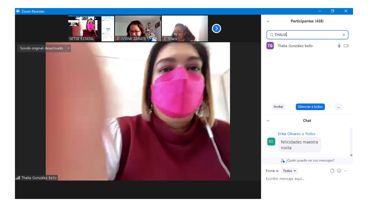This screenshot has width=368, height=207.
Task: Click ¿Quién puede ver sus mensajes? link
Action: (x=310, y=160)
